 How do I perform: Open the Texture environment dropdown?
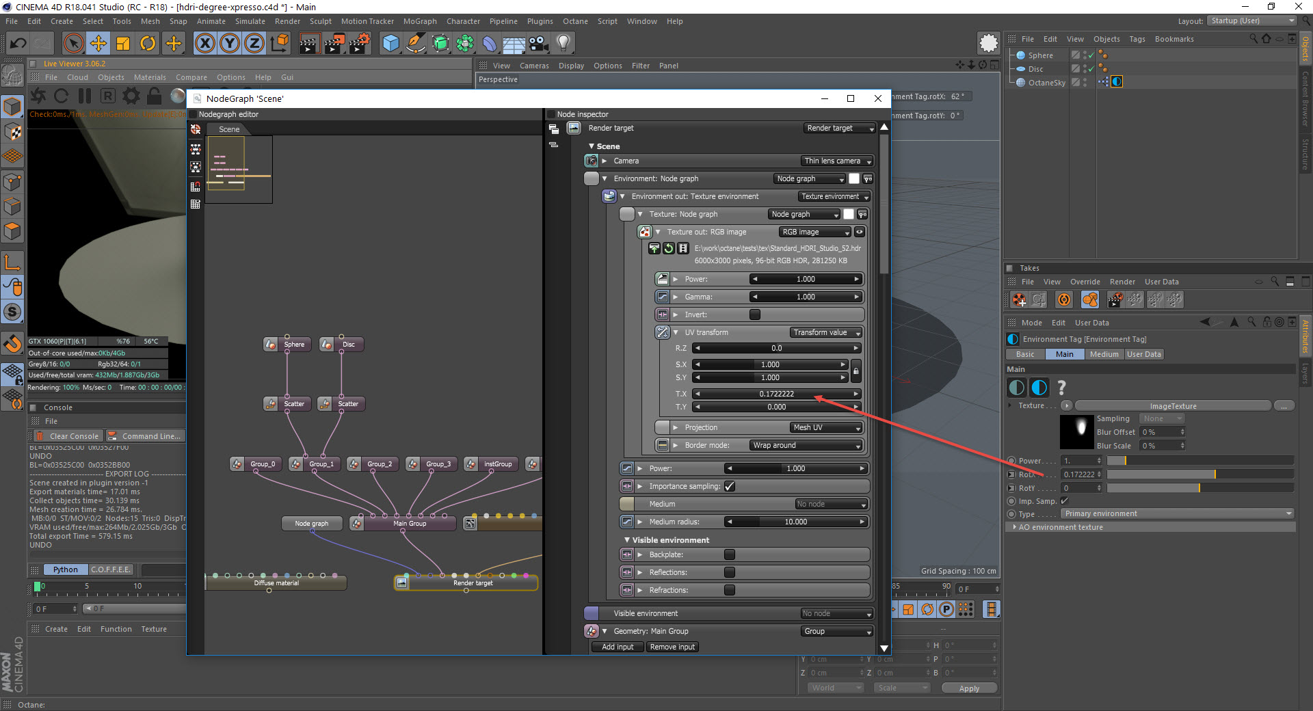[834, 196]
